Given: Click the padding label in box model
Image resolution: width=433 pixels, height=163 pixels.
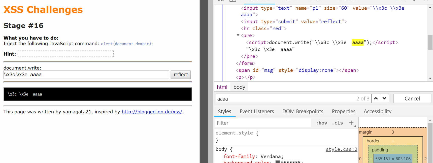Looking at the screenshot, I should 380,150.
